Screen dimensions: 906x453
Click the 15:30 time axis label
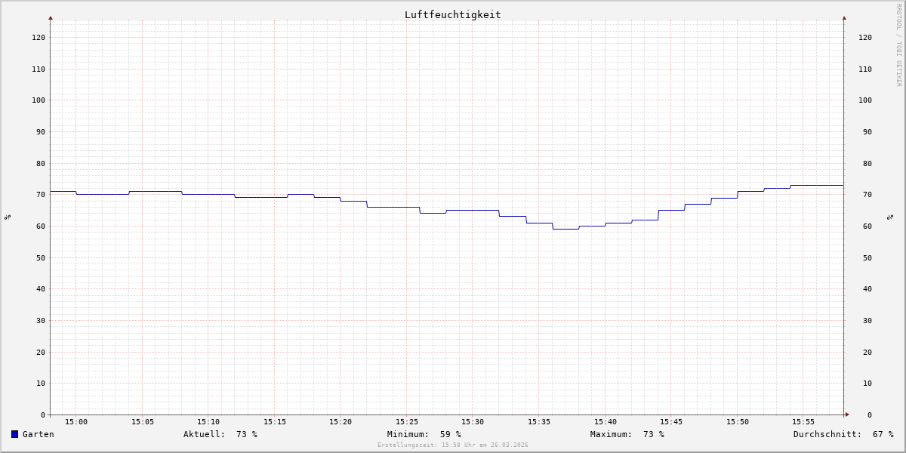(473, 422)
